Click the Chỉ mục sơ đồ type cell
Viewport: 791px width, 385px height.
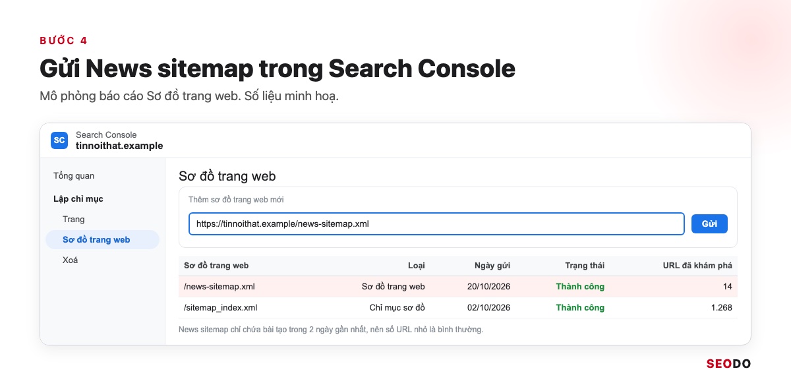pyautogui.click(x=397, y=308)
